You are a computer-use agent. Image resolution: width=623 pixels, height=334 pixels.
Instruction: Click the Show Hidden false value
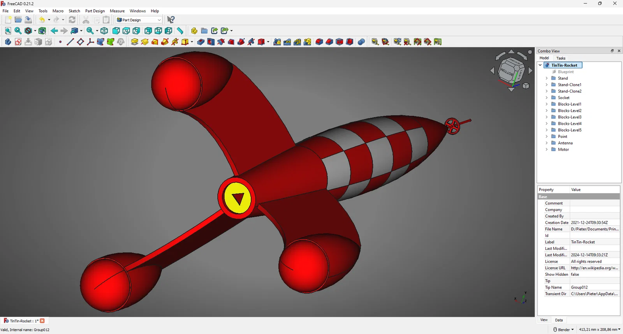click(595, 275)
